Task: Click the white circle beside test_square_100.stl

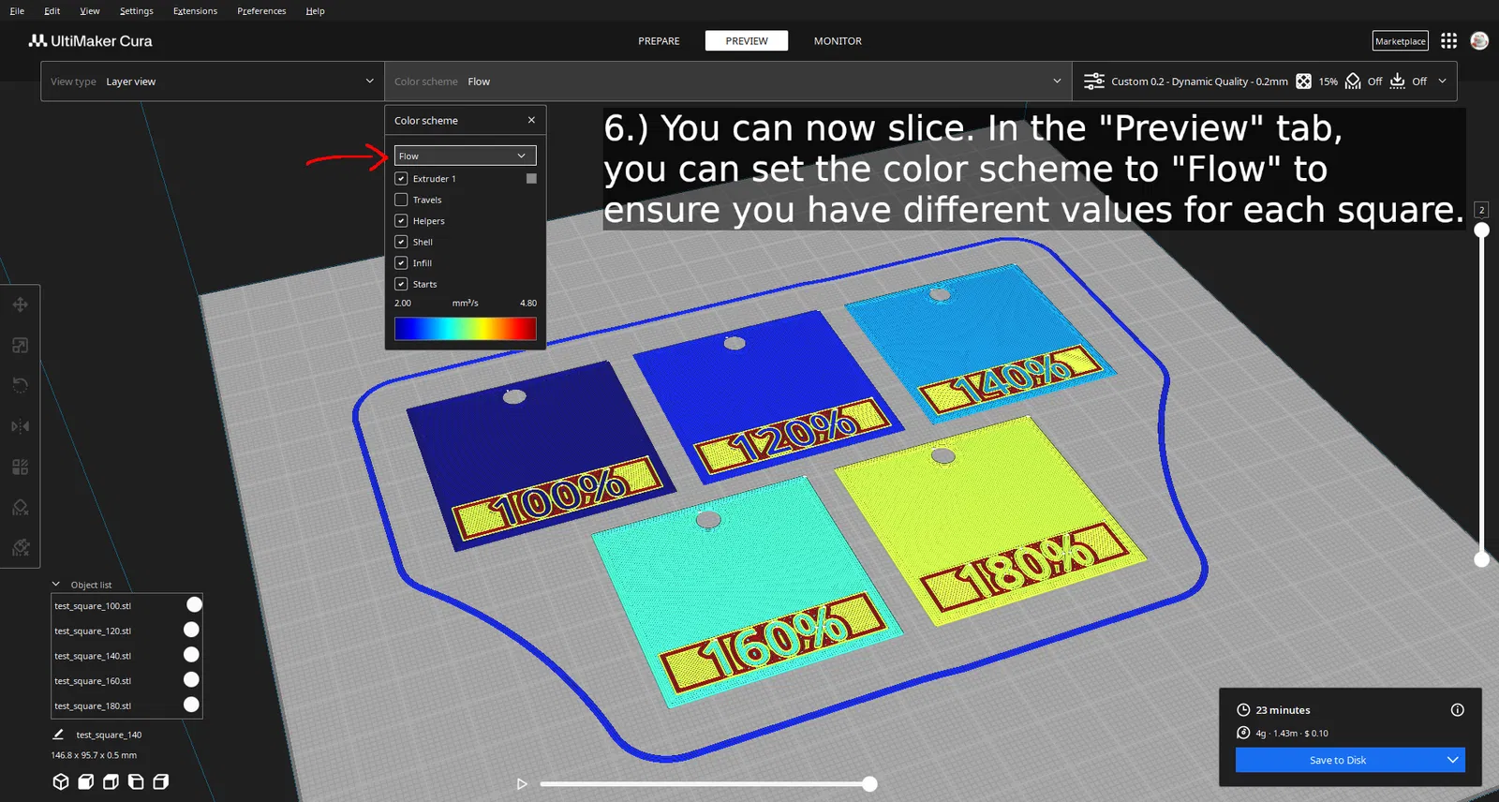Action: point(194,604)
